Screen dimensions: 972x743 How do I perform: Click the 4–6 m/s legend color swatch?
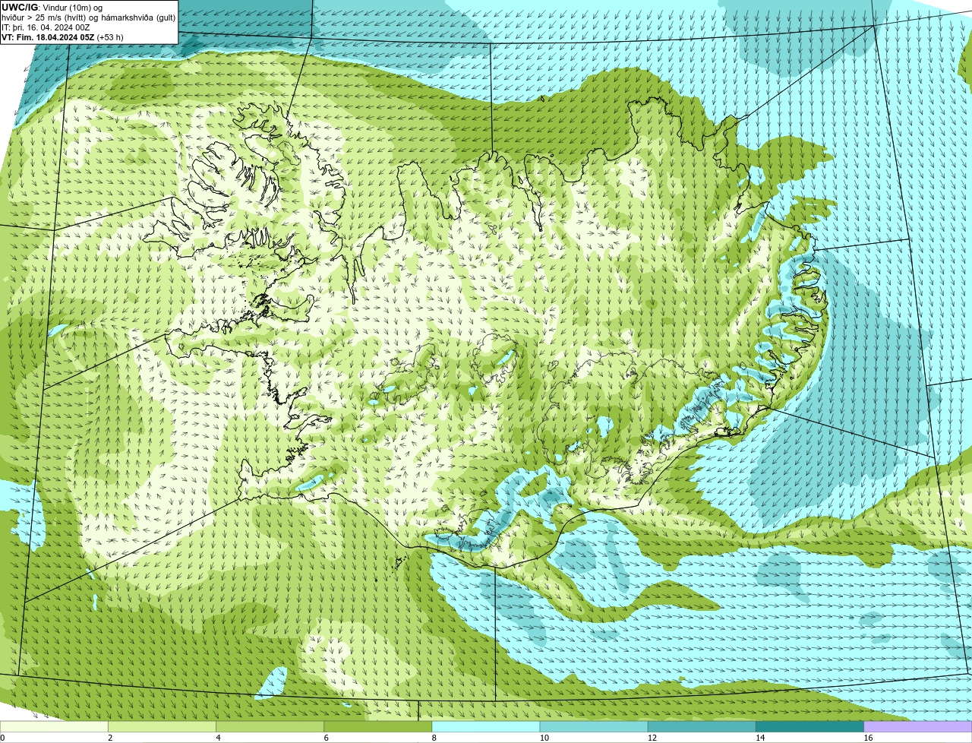270,727
